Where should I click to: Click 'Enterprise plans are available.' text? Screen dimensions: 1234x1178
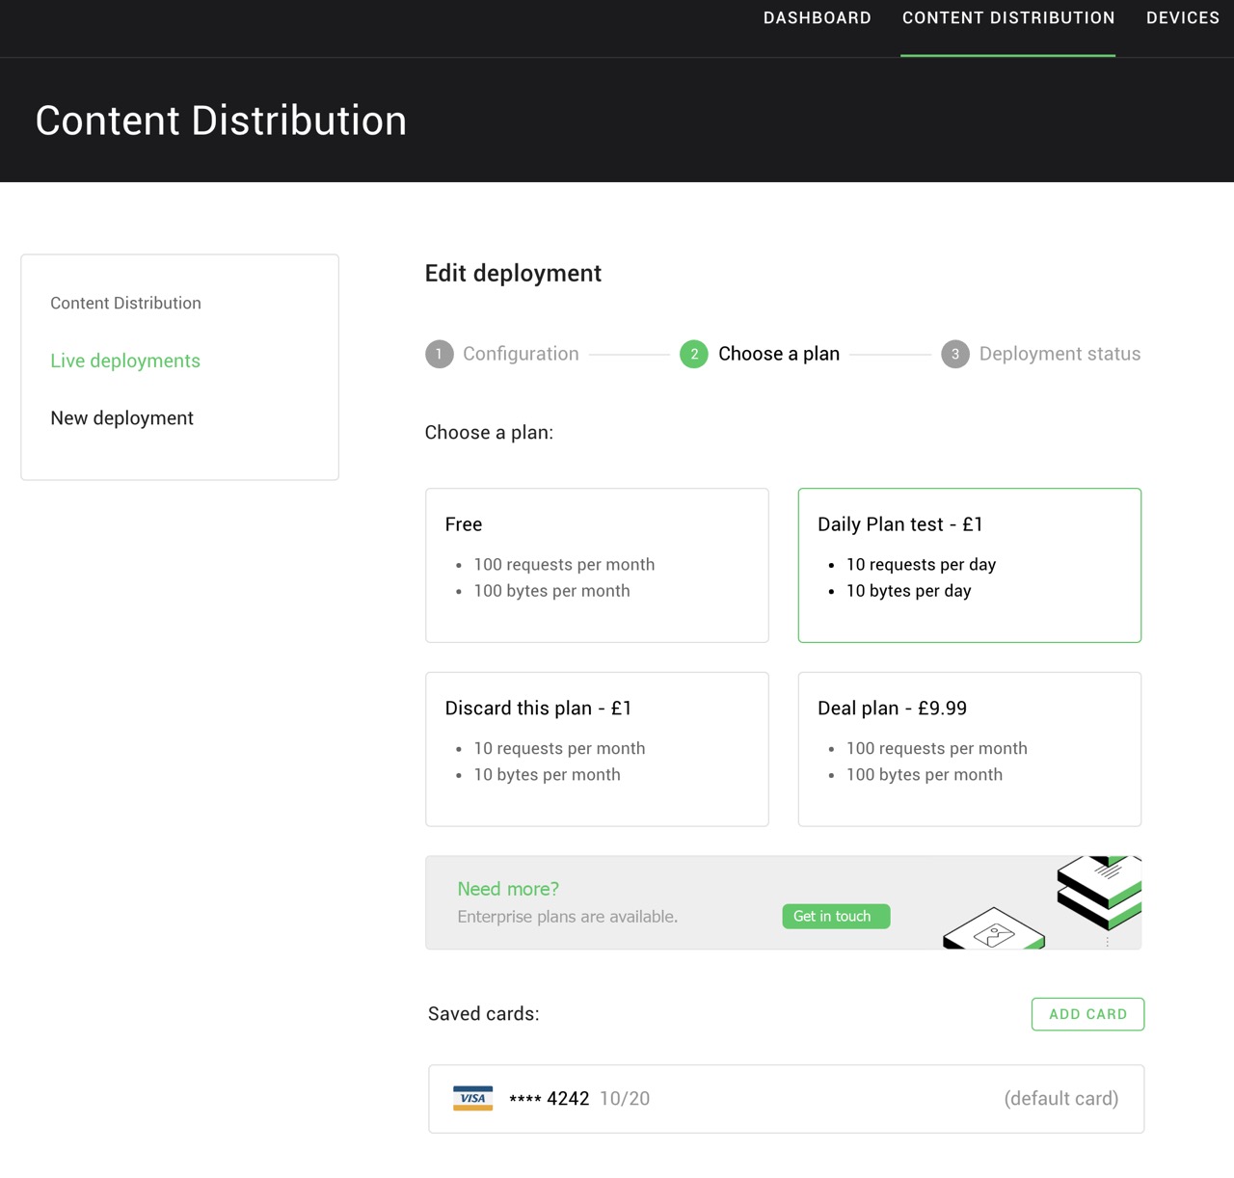coord(568,917)
